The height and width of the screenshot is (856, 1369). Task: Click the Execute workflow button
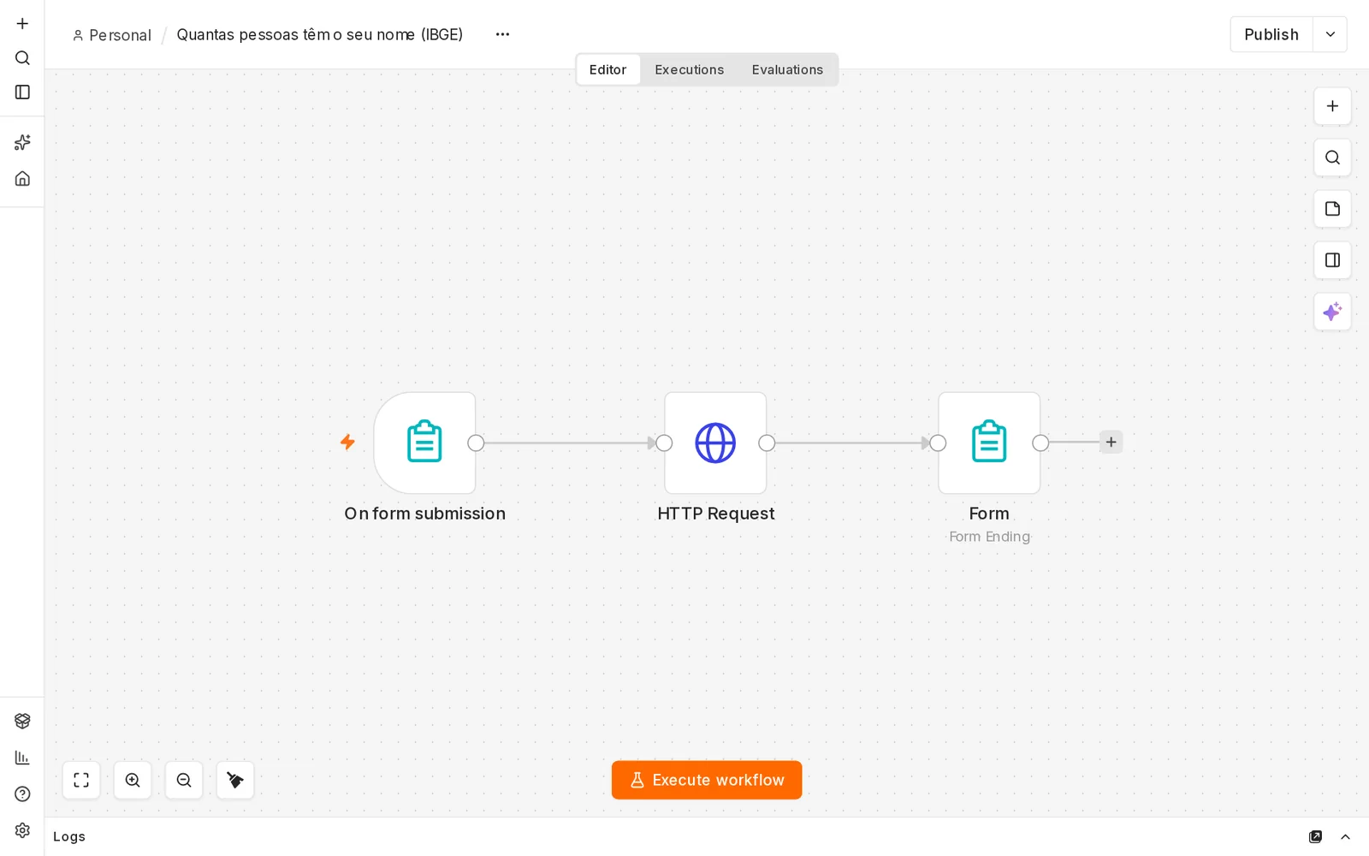click(x=707, y=780)
